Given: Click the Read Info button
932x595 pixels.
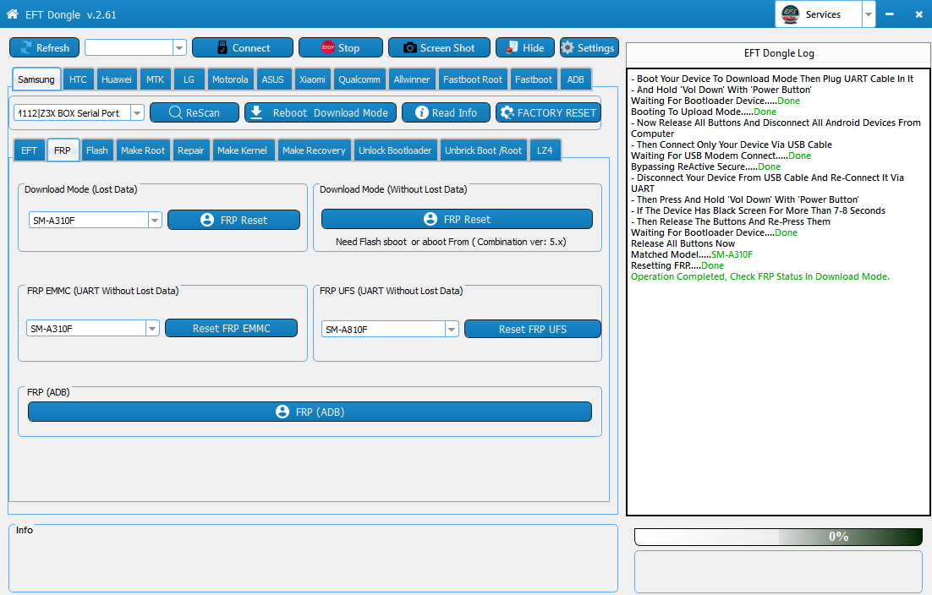Looking at the screenshot, I should coord(446,112).
